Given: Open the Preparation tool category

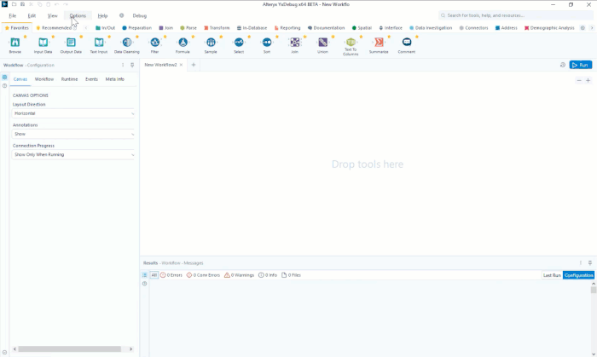Looking at the screenshot, I should [x=136, y=28].
